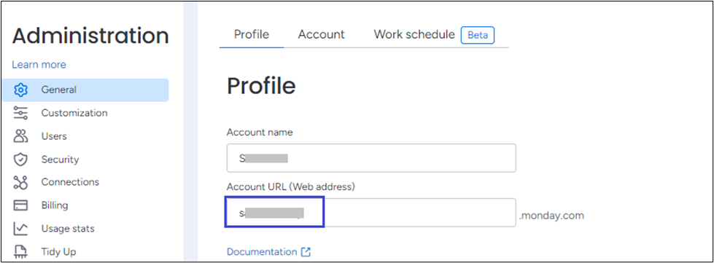Click the Account name label
714x263 pixels.
coord(260,133)
